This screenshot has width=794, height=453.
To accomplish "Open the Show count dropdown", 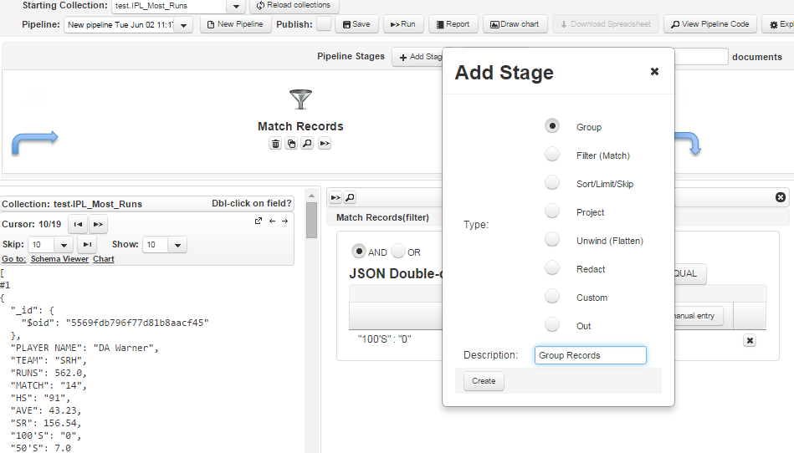I will (177, 245).
